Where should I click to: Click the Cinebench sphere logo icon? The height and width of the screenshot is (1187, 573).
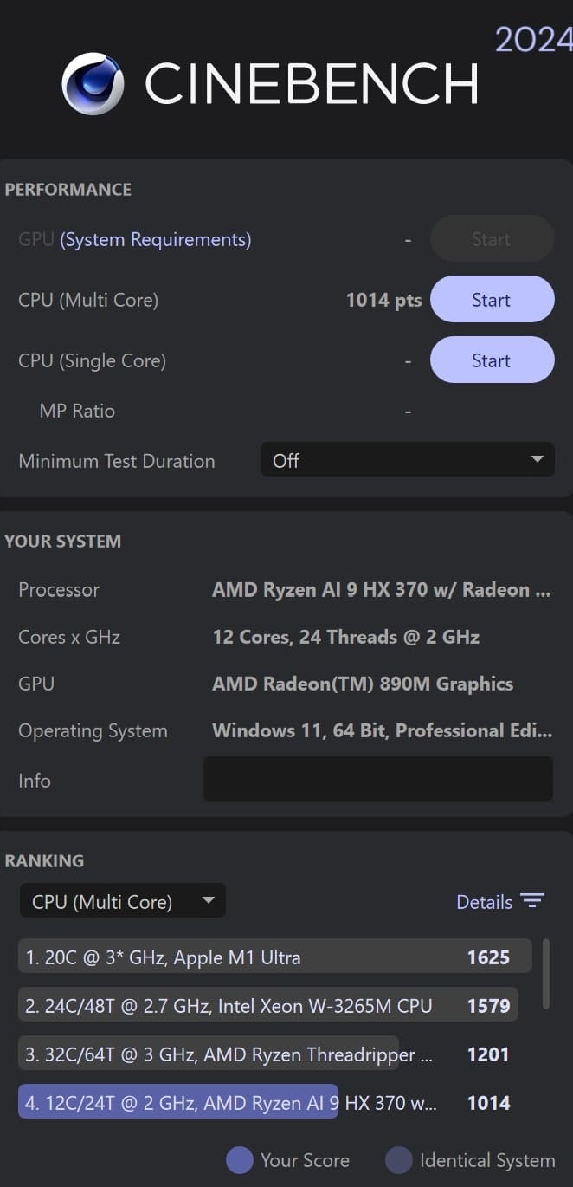pyautogui.click(x=93, y=84)
